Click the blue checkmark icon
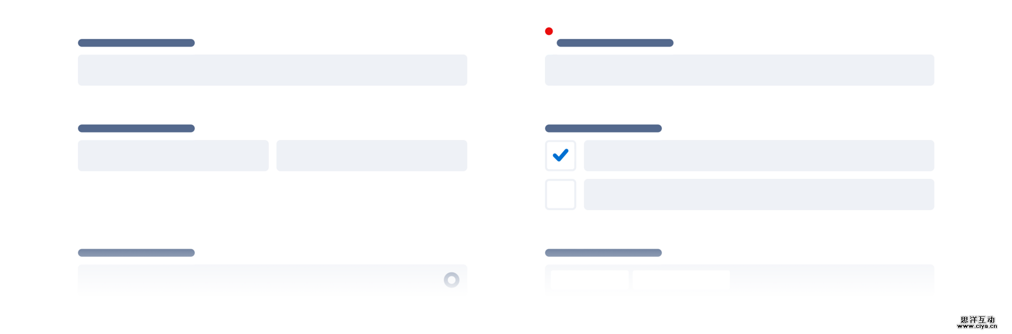This screenshot has height=334, width=1012. click(561, 155)
